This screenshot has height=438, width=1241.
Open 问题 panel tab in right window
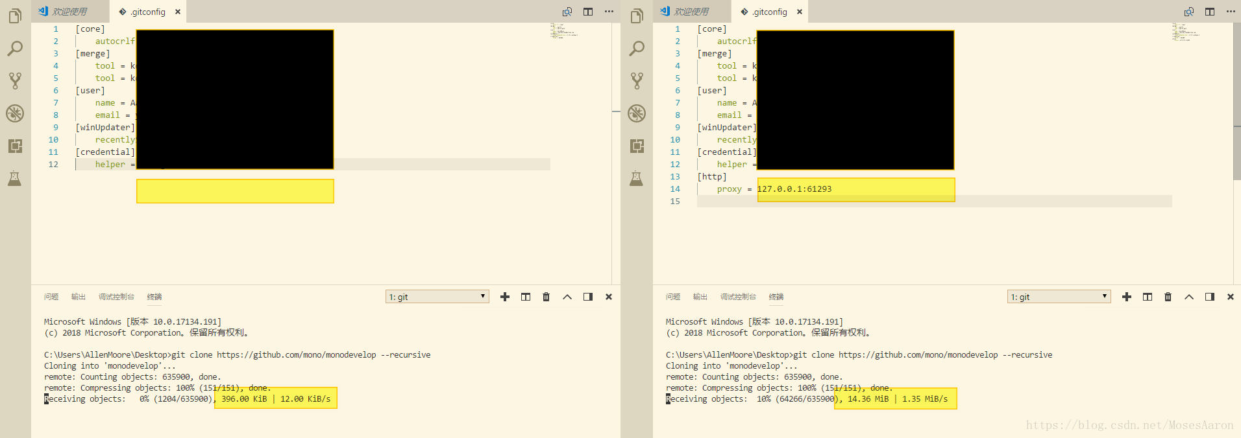[673, 297]
